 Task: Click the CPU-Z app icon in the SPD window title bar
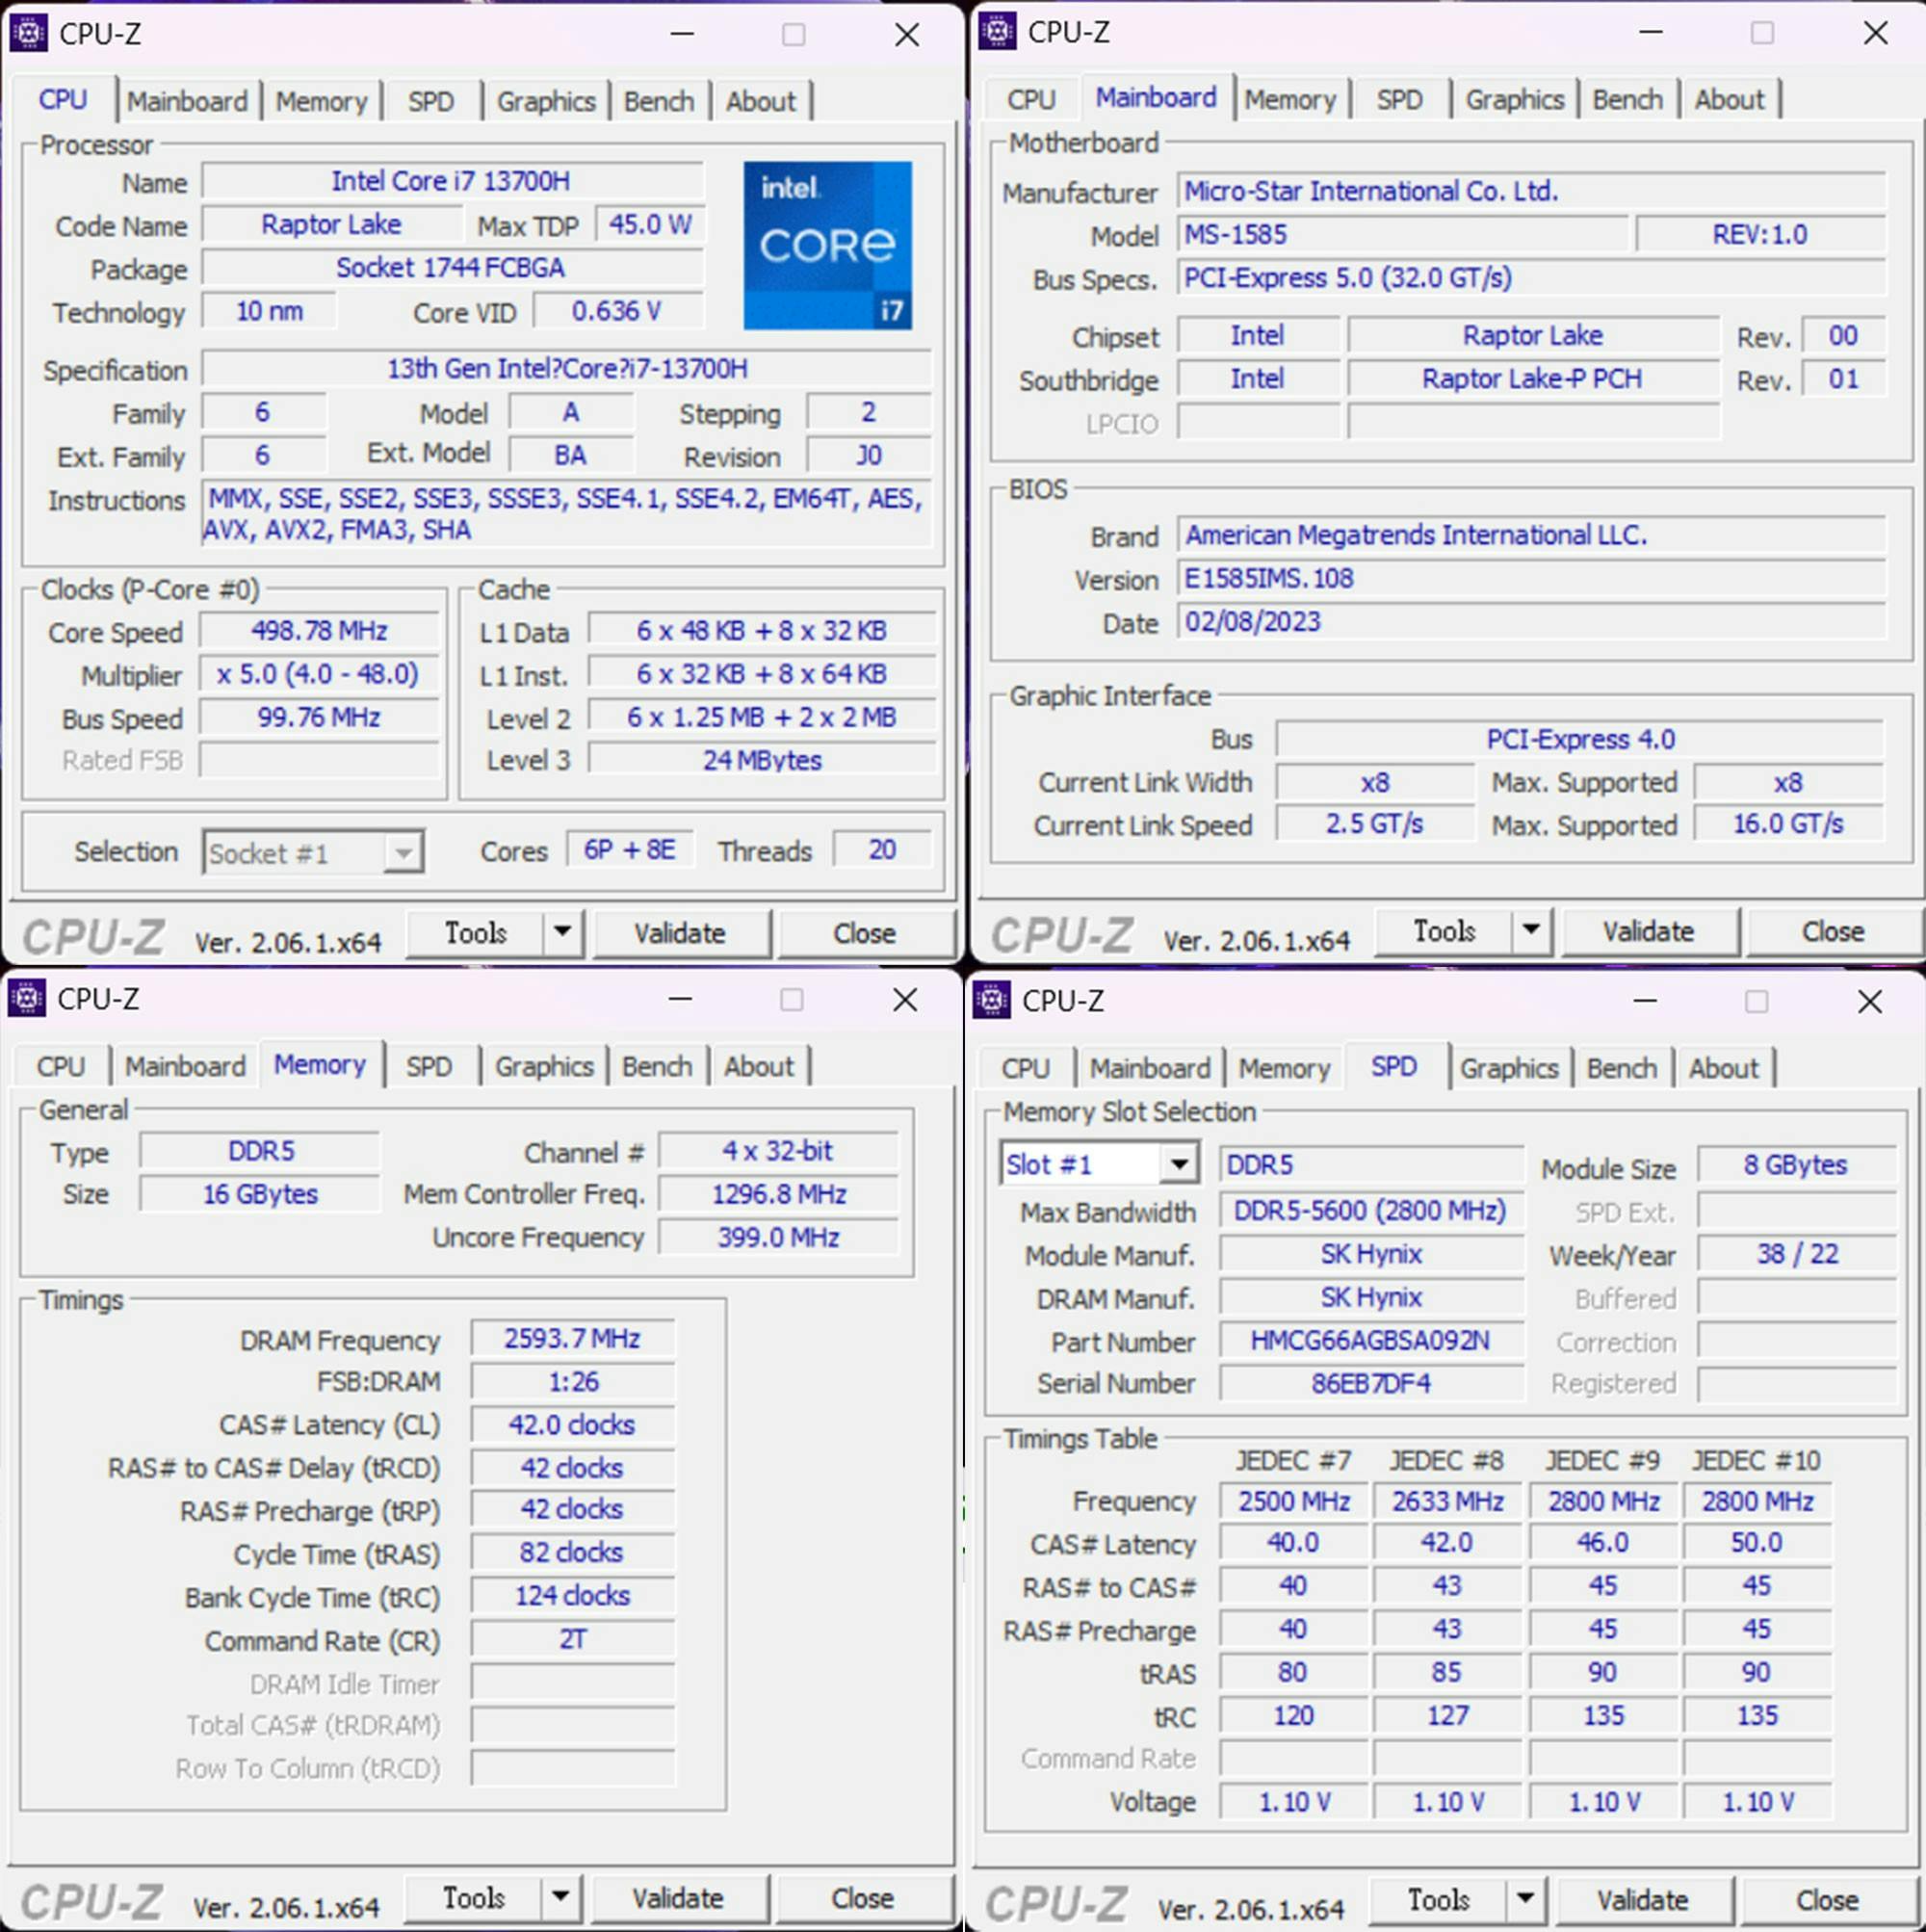coord(991,1000)
